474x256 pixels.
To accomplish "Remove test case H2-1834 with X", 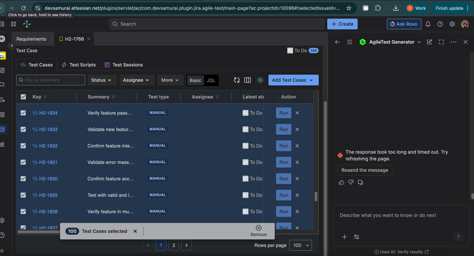I will coord(297,113).
